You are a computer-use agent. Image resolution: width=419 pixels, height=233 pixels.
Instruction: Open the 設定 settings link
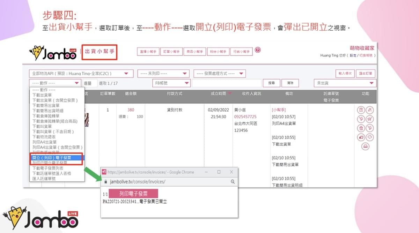pyautogui.click(x=353, y=55)
